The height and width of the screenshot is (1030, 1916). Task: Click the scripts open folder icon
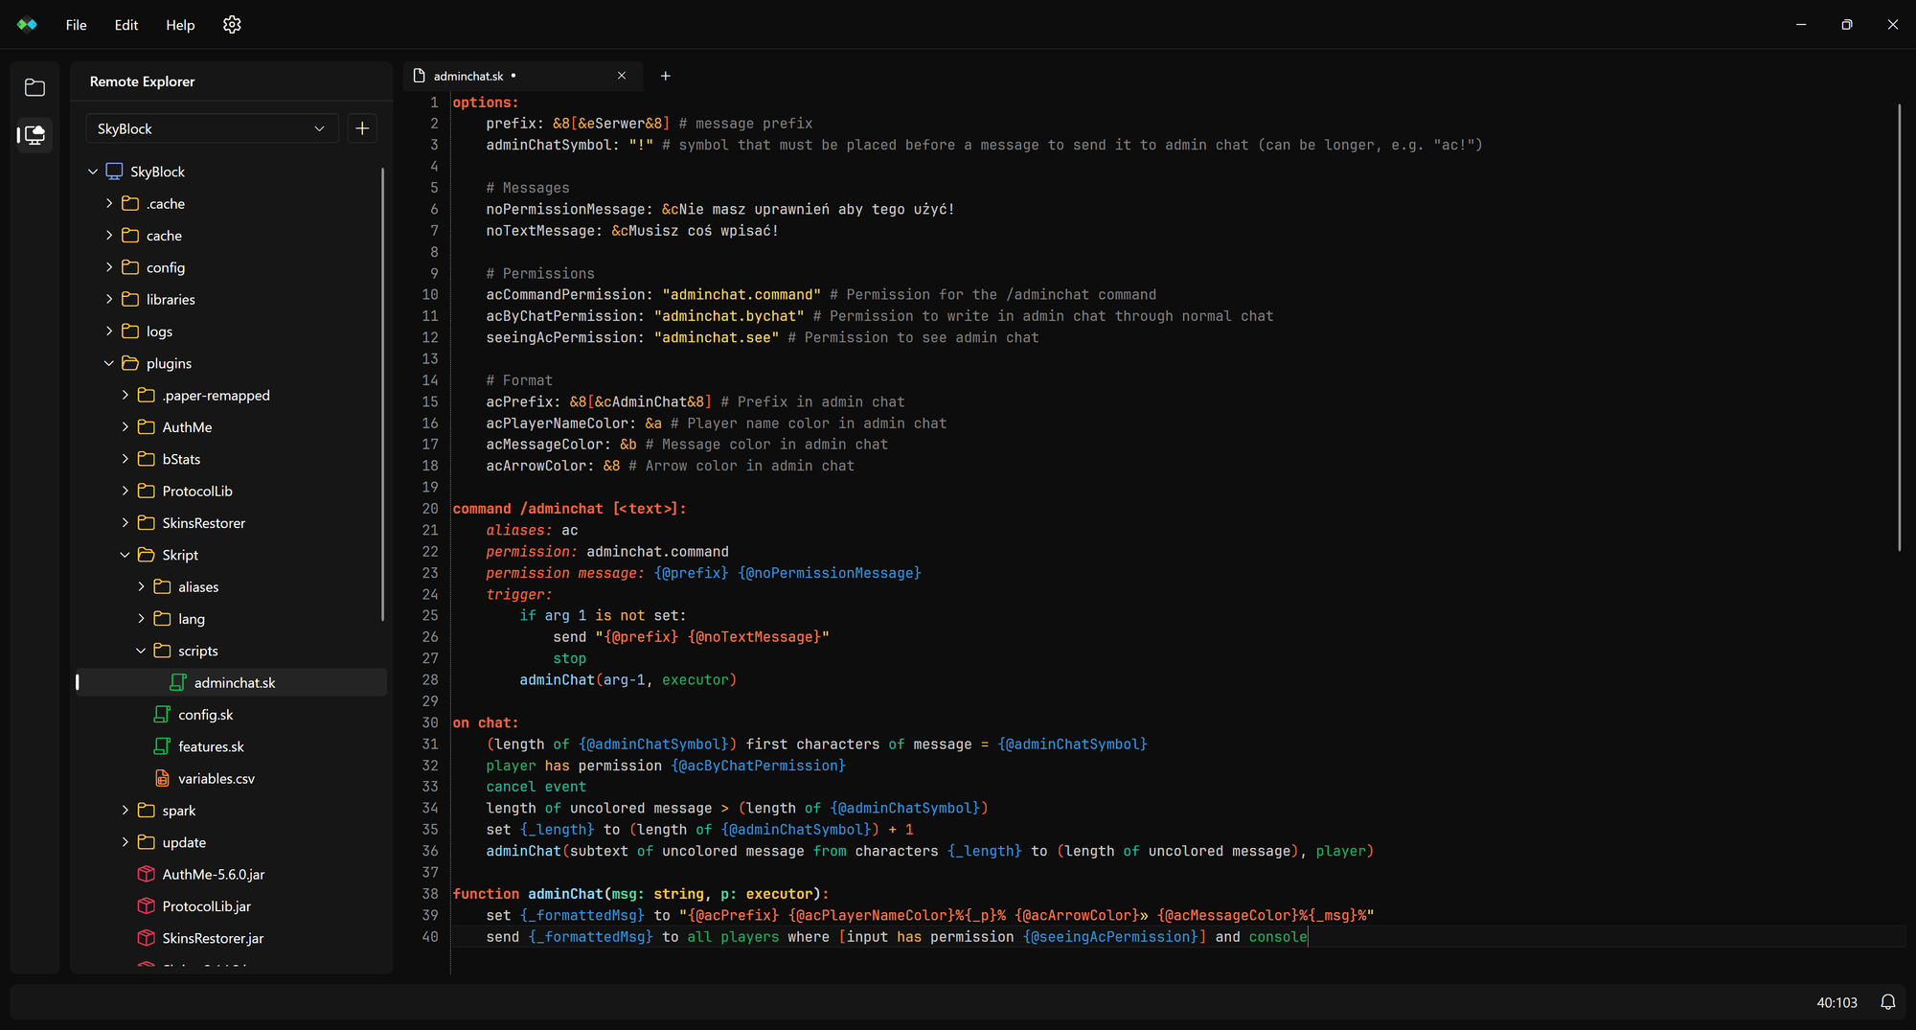click(162, 651)
